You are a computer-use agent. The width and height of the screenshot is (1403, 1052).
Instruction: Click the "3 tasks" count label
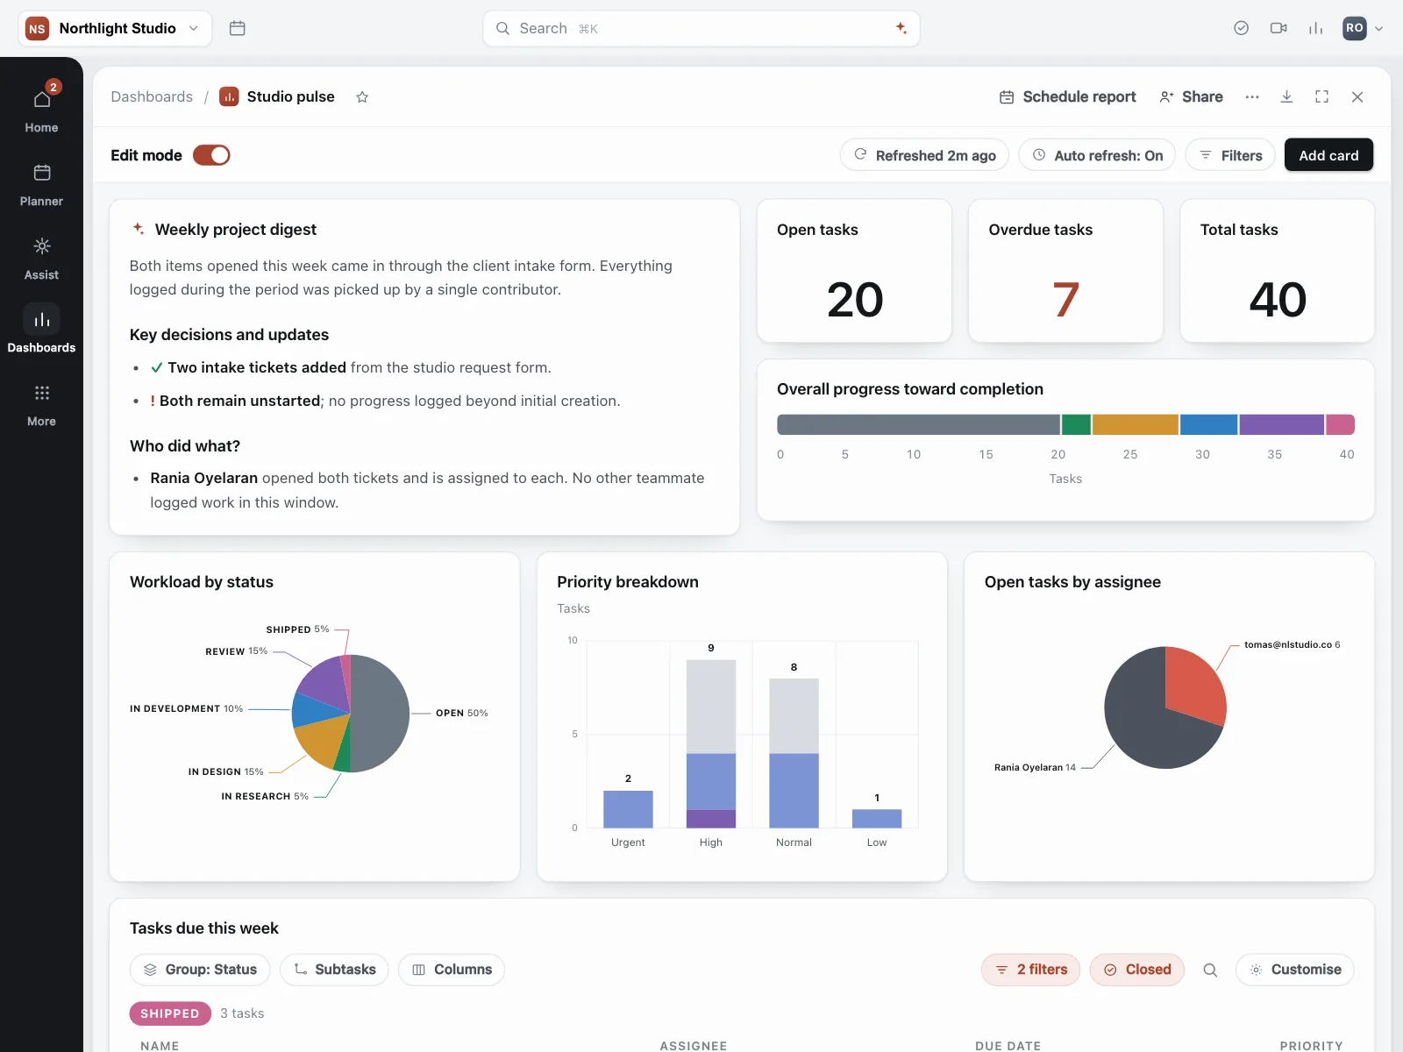(x=242, y=1013)
